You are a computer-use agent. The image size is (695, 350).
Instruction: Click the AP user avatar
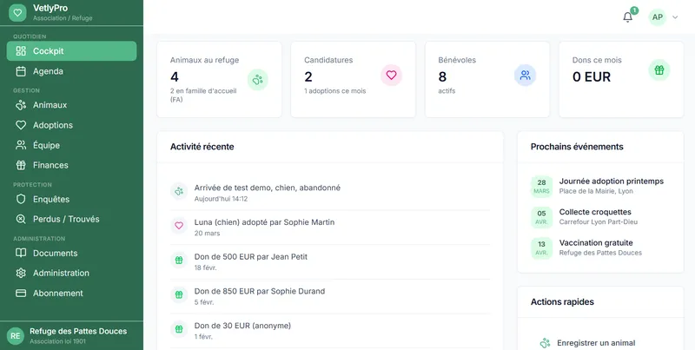pos(657,17)
